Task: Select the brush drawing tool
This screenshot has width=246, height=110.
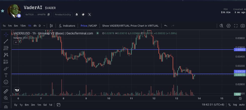Action: click(x=6, y=69)
